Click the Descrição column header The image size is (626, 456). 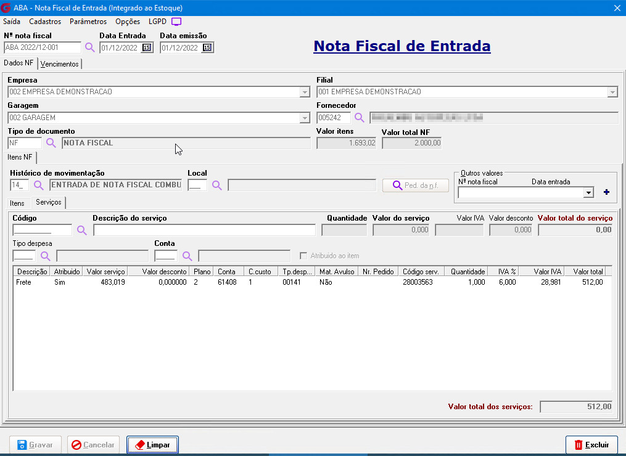click(31, 272)
